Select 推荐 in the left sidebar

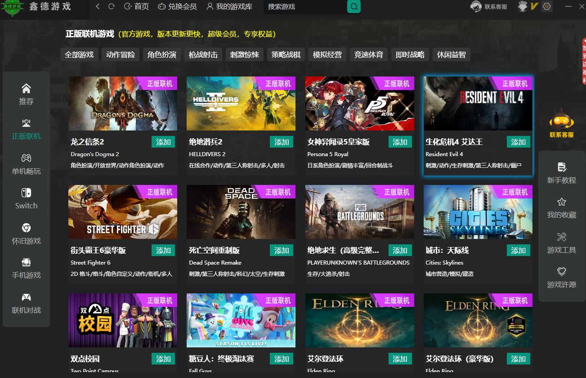pyautogui.click(x=26, y=94)
